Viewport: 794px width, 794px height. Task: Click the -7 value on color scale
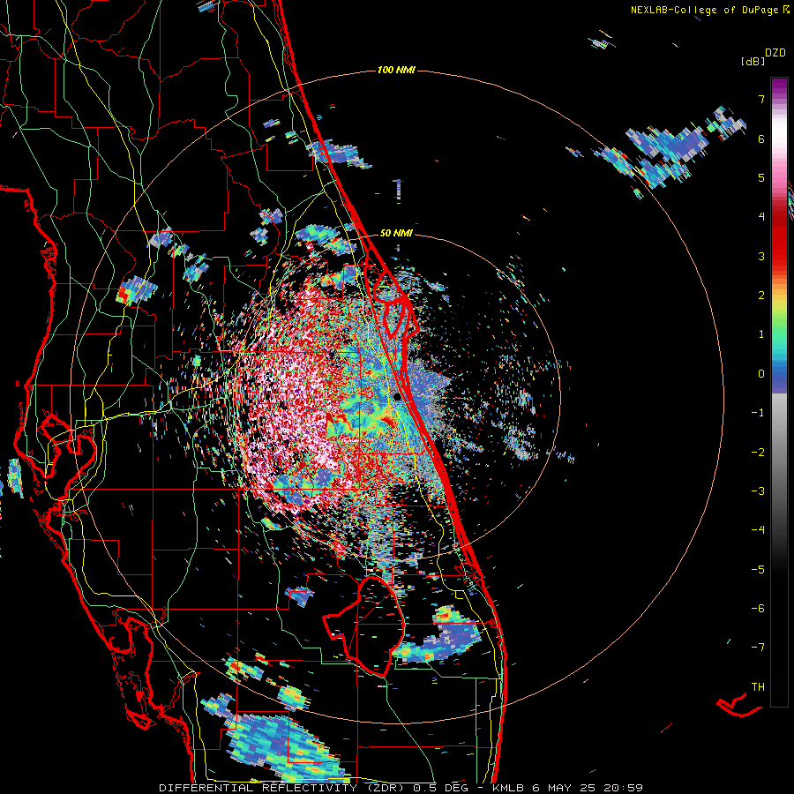click(x=758, y=648)
